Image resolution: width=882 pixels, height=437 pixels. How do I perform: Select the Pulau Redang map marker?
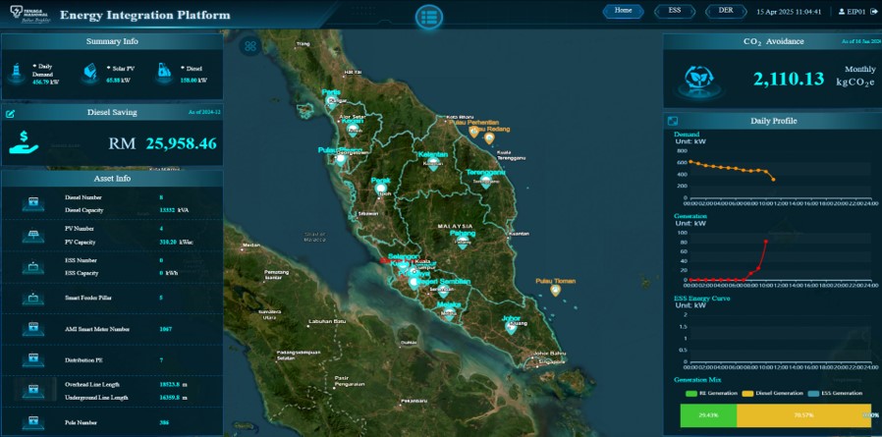[x=488, y=138]
